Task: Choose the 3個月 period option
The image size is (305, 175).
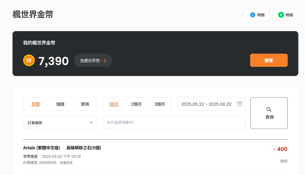Action: 160,104
